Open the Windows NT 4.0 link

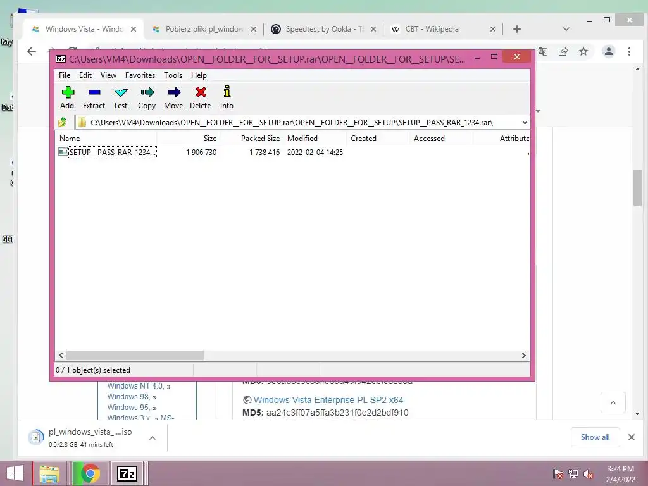pyautogui.click(x=135, y=386)
